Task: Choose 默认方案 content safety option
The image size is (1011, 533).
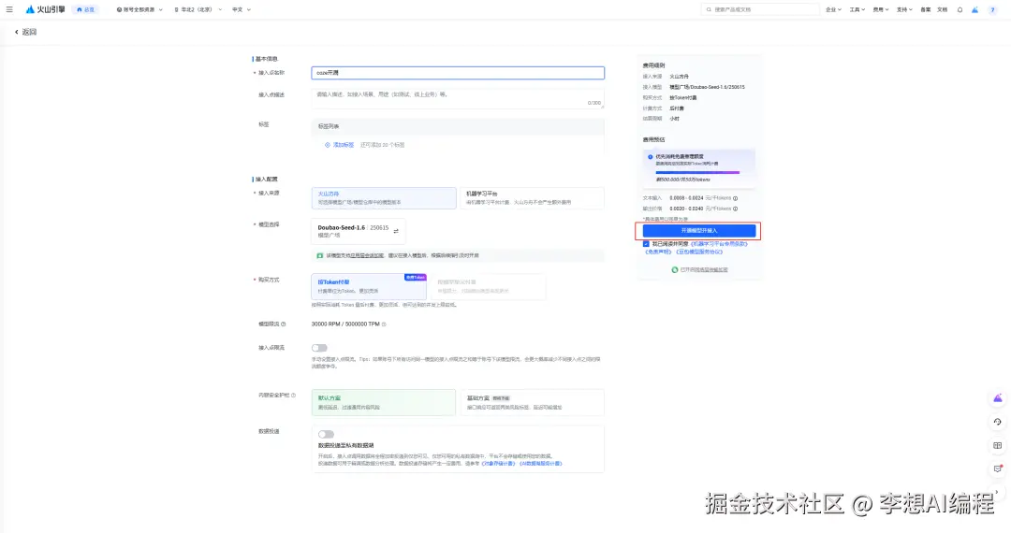Action: (384, 402)
